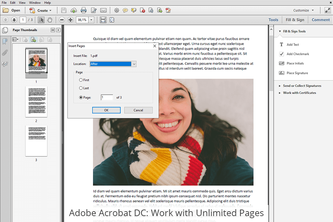Choose the Page number radio button

point(81,97)
